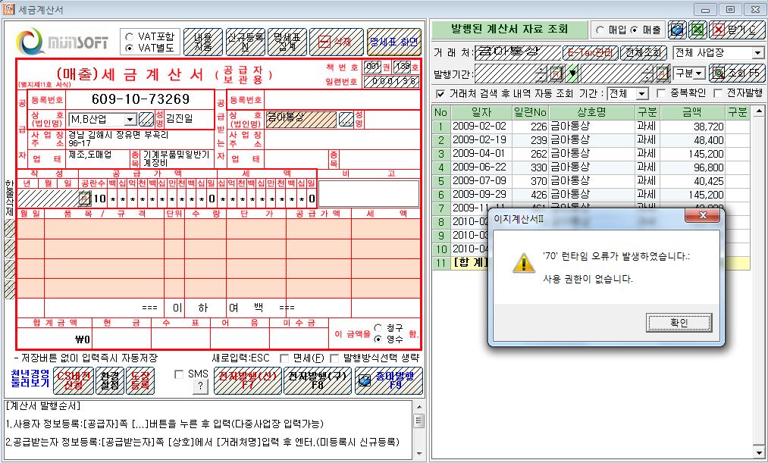Click the 신규등록 N button
The height and width of the screenshot is (463, 768).
[246, 42]
